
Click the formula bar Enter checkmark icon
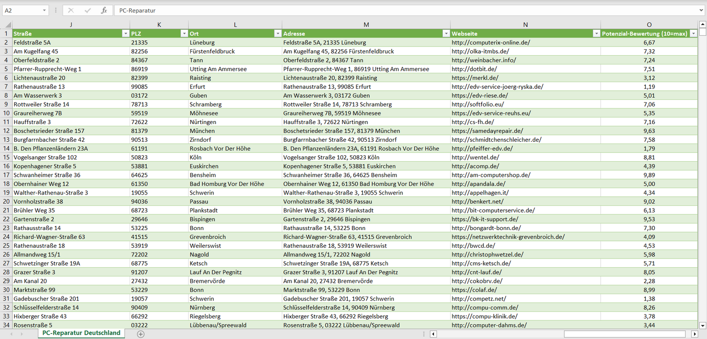tap(88, 10)
